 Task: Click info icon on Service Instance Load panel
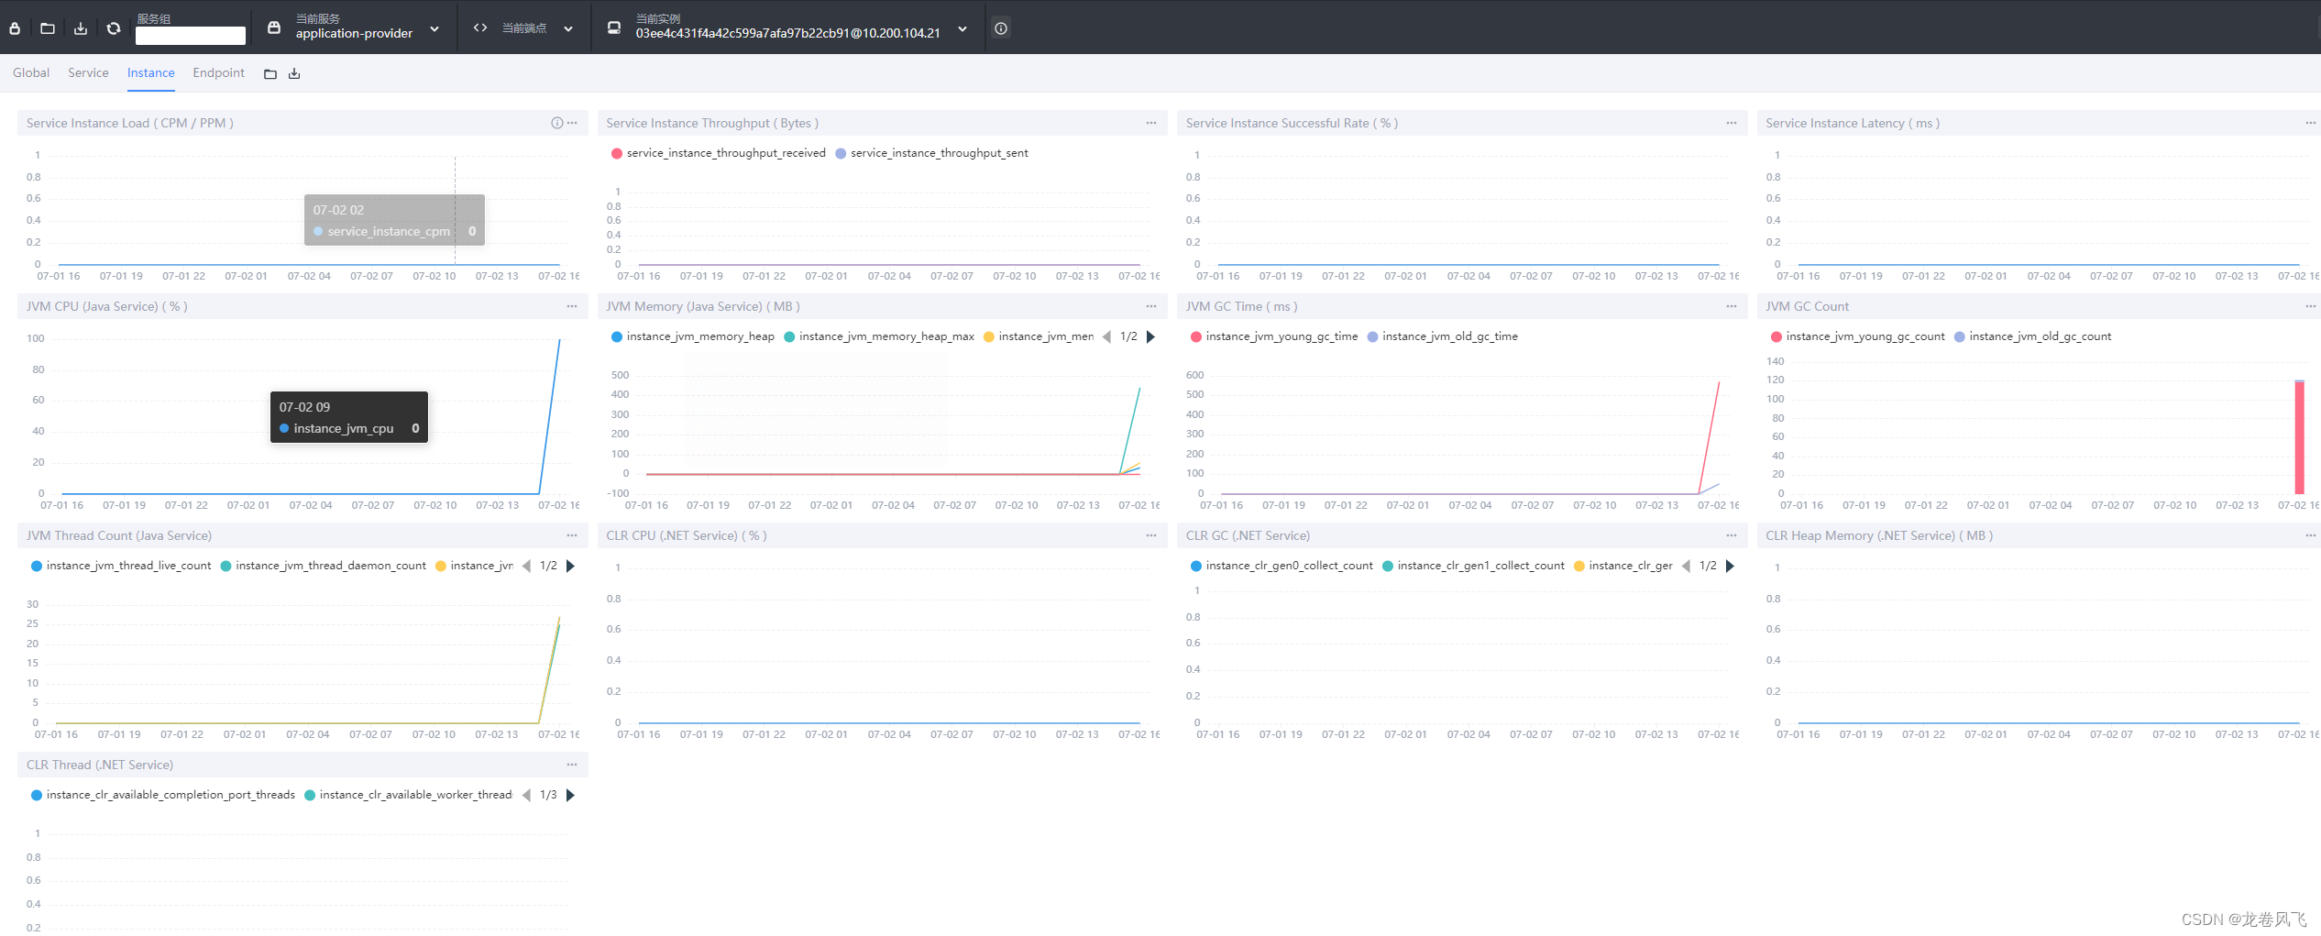tap(556, 123)
